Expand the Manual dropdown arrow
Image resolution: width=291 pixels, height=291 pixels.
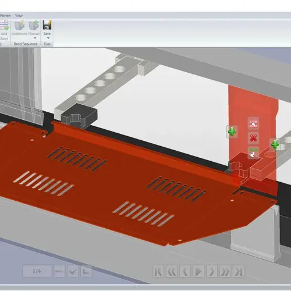35,38
